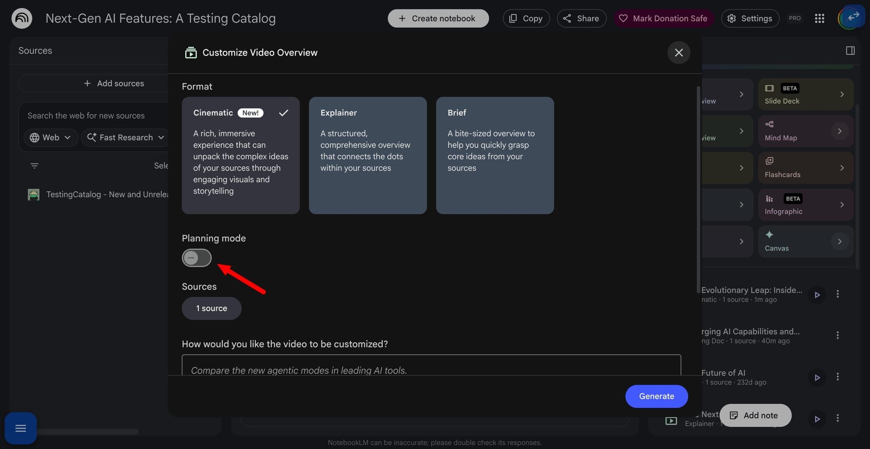870x449 pixels.
Task: Click the BETA badge on Slide Deck
Action: (x=790, y=88)
